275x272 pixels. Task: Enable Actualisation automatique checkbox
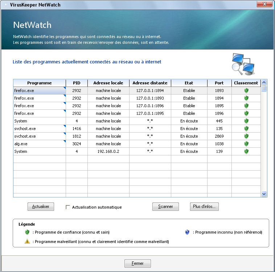[68, 207]
